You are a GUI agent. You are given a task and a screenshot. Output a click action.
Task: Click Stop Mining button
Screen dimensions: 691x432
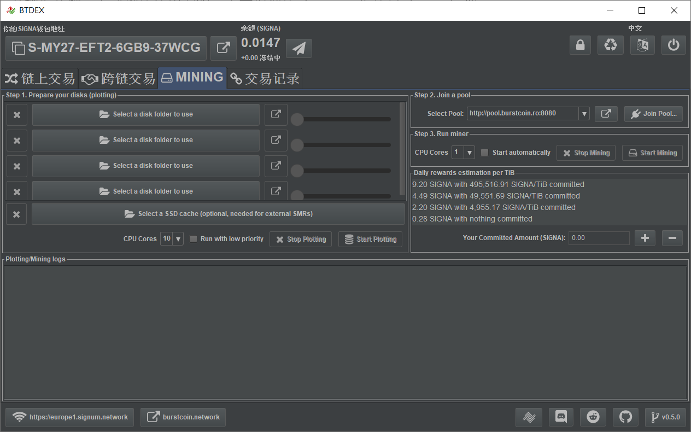586,153
